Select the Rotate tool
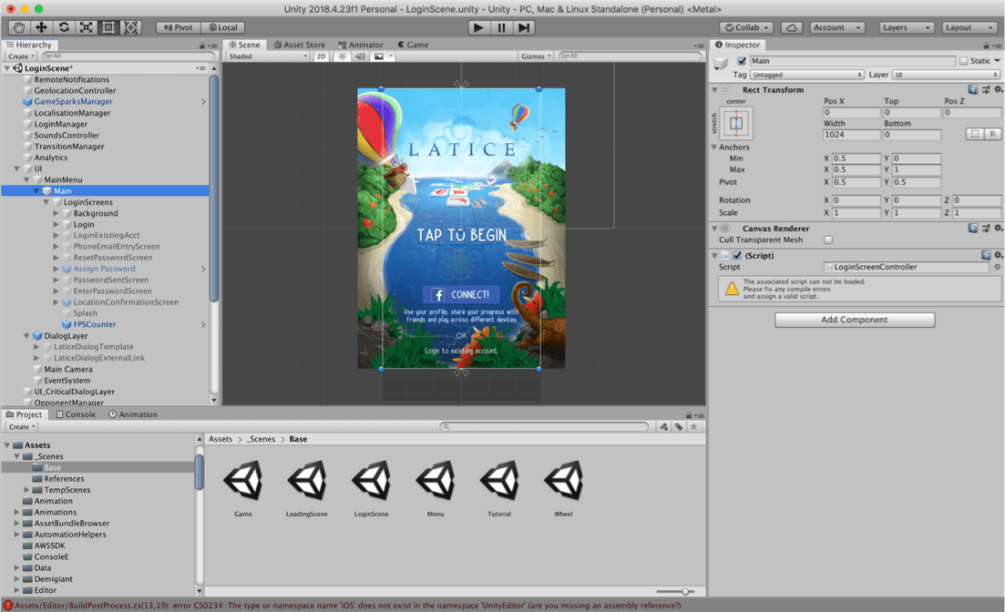1005x612 pixels. 64,27
